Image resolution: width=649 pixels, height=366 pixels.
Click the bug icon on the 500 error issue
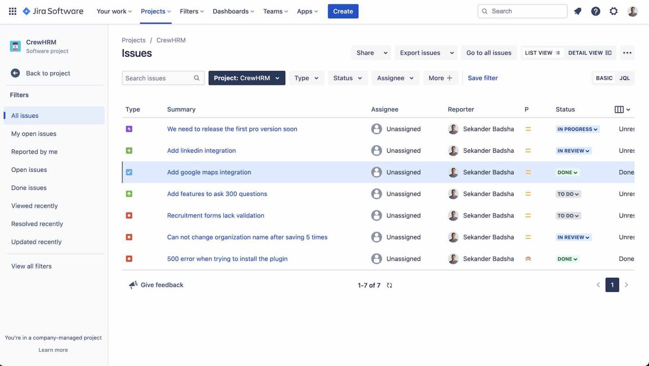point(129,259)
